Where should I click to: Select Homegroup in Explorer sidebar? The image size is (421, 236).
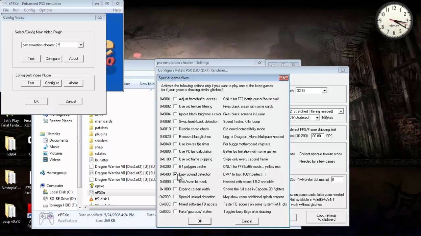point(56,173)
